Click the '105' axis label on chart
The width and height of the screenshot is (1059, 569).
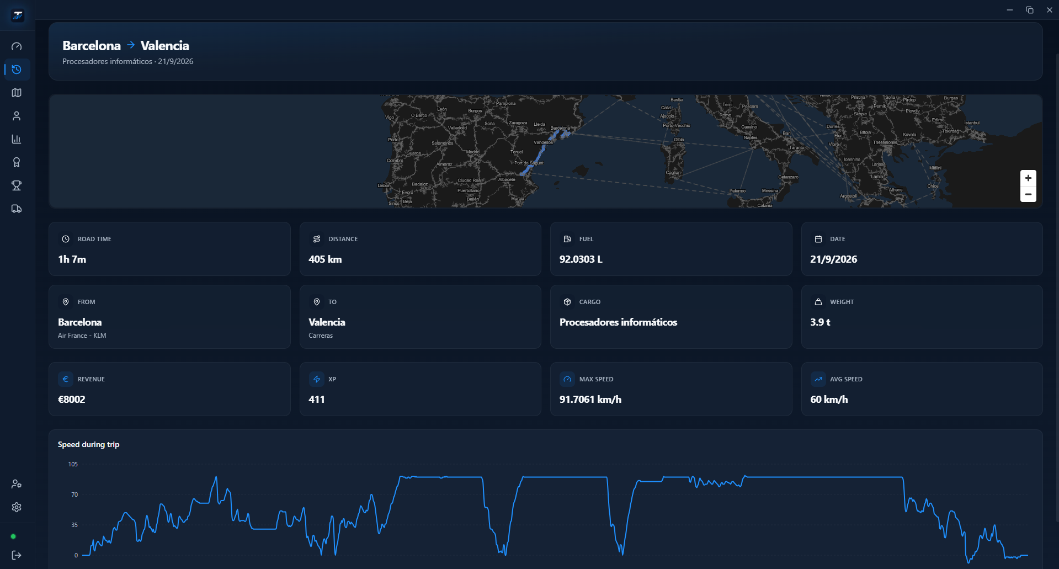(73, 464)
